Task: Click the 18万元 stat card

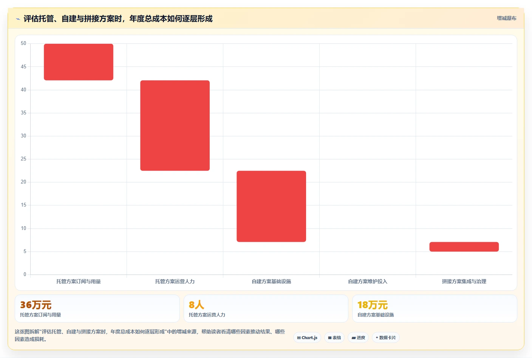Action: point(435,309)
